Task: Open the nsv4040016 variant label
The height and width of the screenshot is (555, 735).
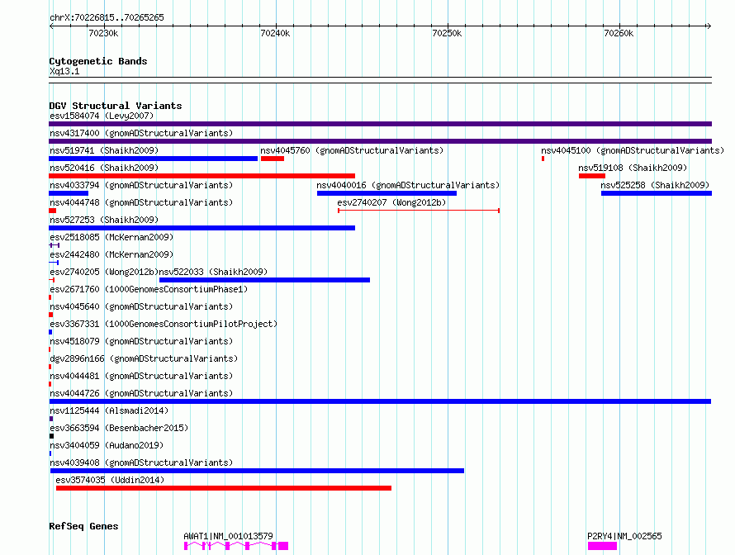Action: tap(408, 185)
